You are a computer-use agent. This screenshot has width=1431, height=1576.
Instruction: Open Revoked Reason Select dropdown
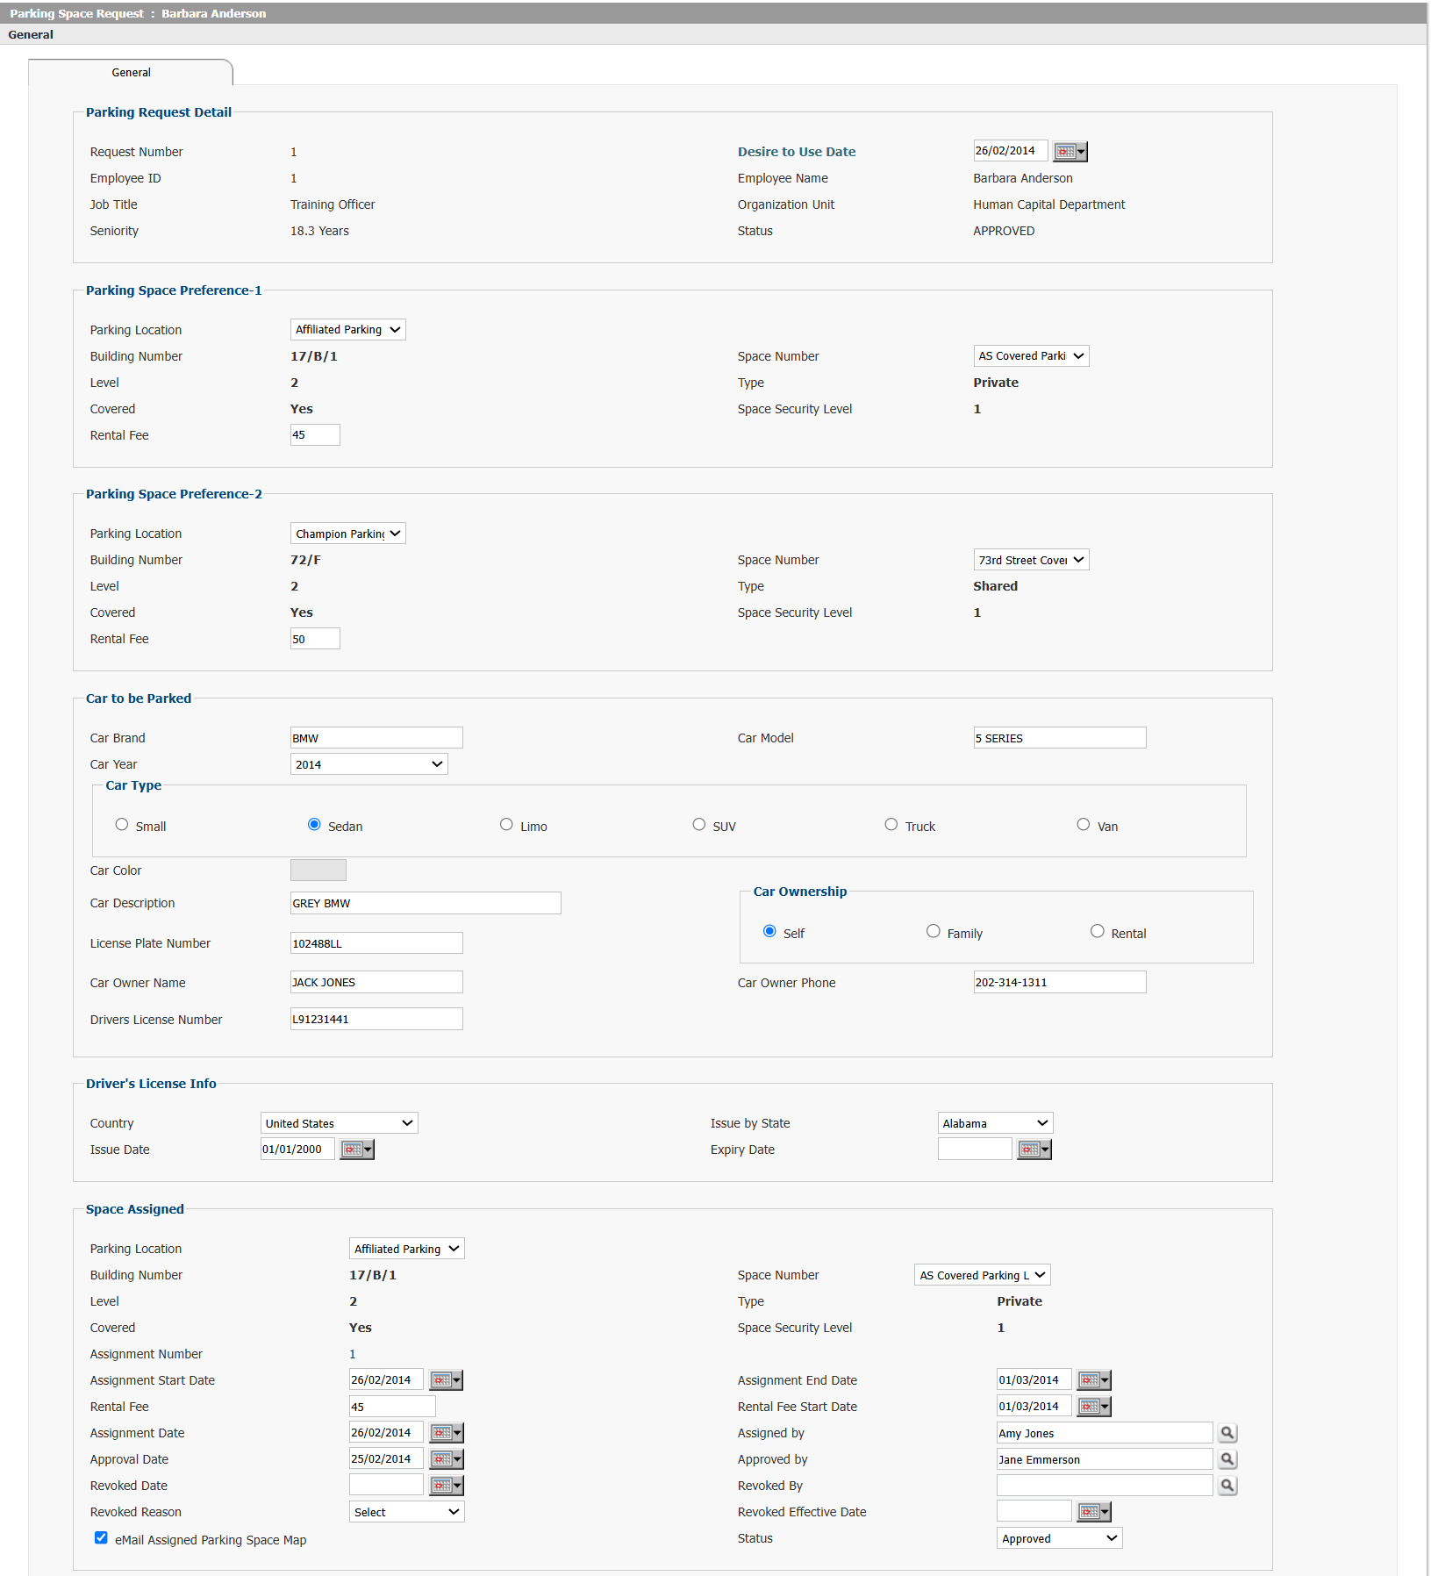tap(407, 1512)
